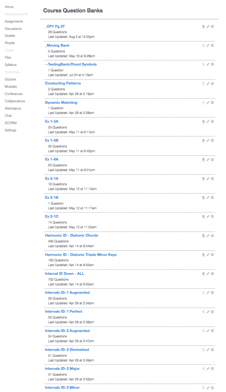
Task: Edit Interval ID Down - ALL bank
Action: click(208, 274)
